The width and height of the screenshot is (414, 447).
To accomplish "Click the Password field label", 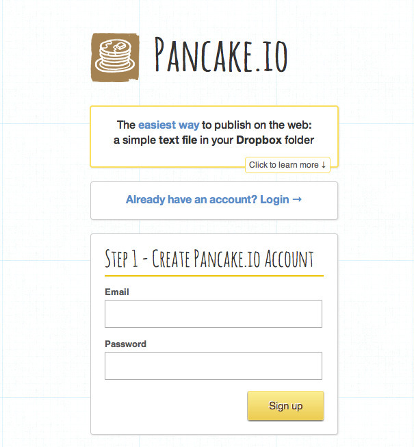I will 125,344.
